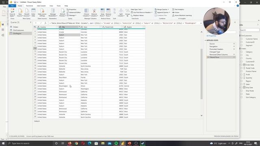Viewport: 260px width, 146px height.
Task: Check the Segment field checkbox
Action: pyautogui.click(x=242, y=45)
